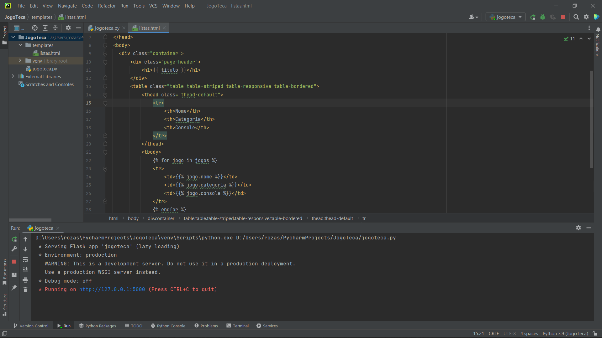The width and height of the screenshot is (602, 338).
Task: Click the Search everywhere icon
Action: click(x=576, y=17)
